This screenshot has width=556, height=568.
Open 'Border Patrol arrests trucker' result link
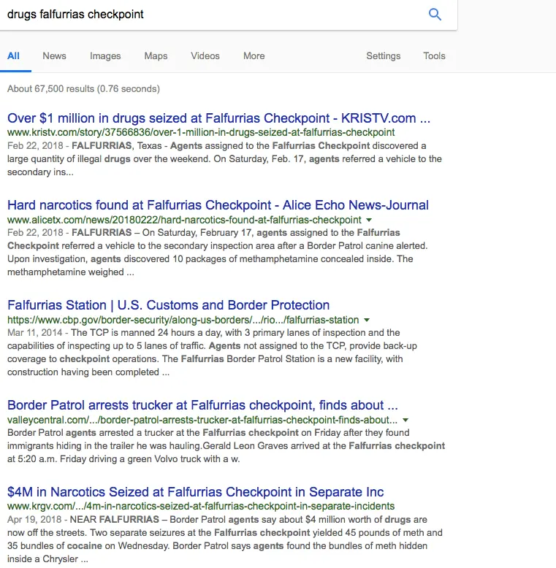202,405
